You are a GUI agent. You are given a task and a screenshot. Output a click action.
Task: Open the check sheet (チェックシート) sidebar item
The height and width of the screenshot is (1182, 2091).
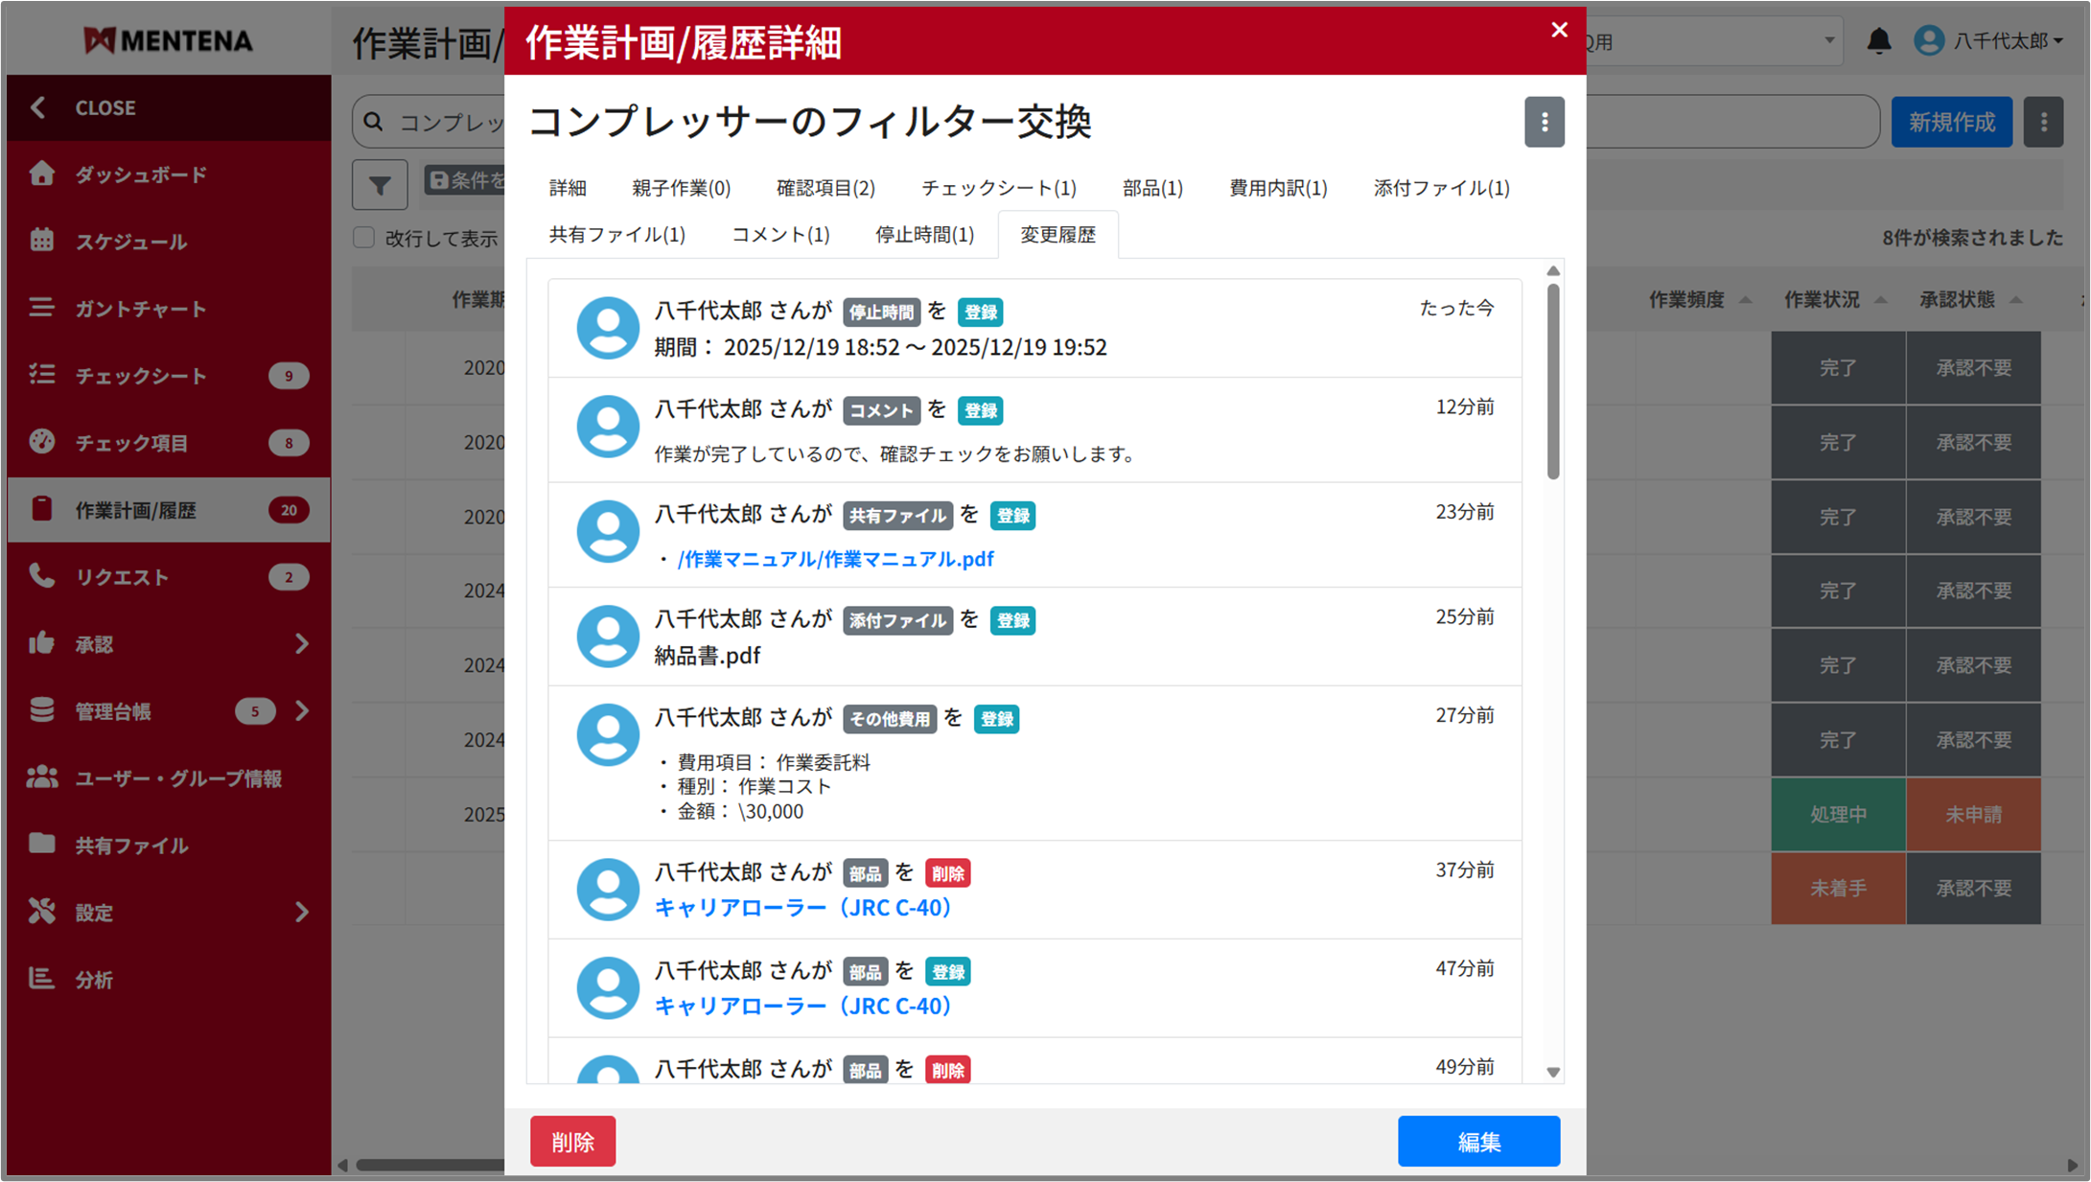(x=140, y=376)
